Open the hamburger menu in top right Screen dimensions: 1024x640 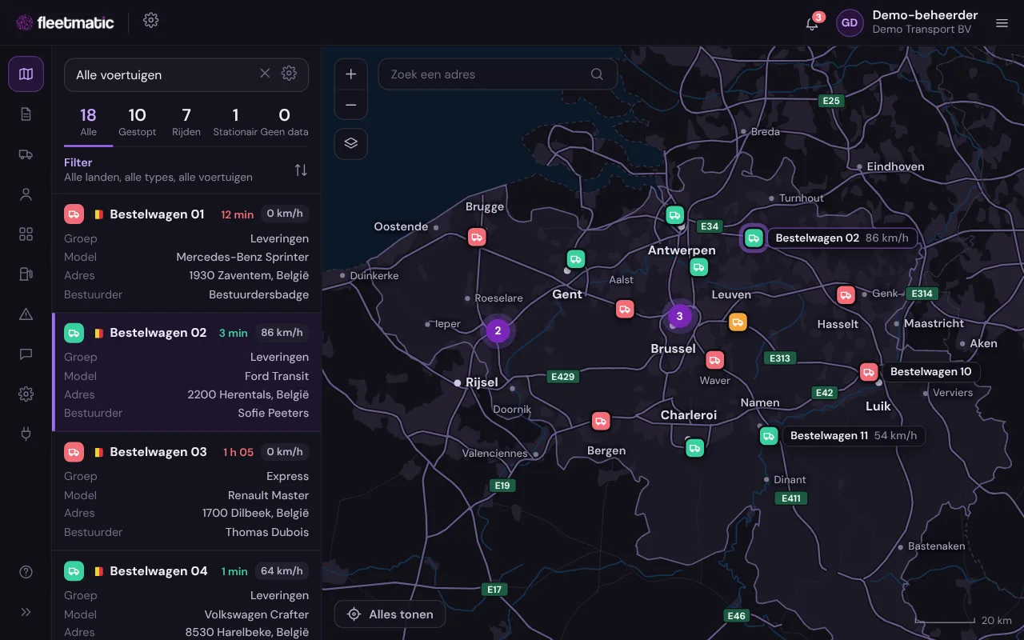click(x=1002, y=23)
